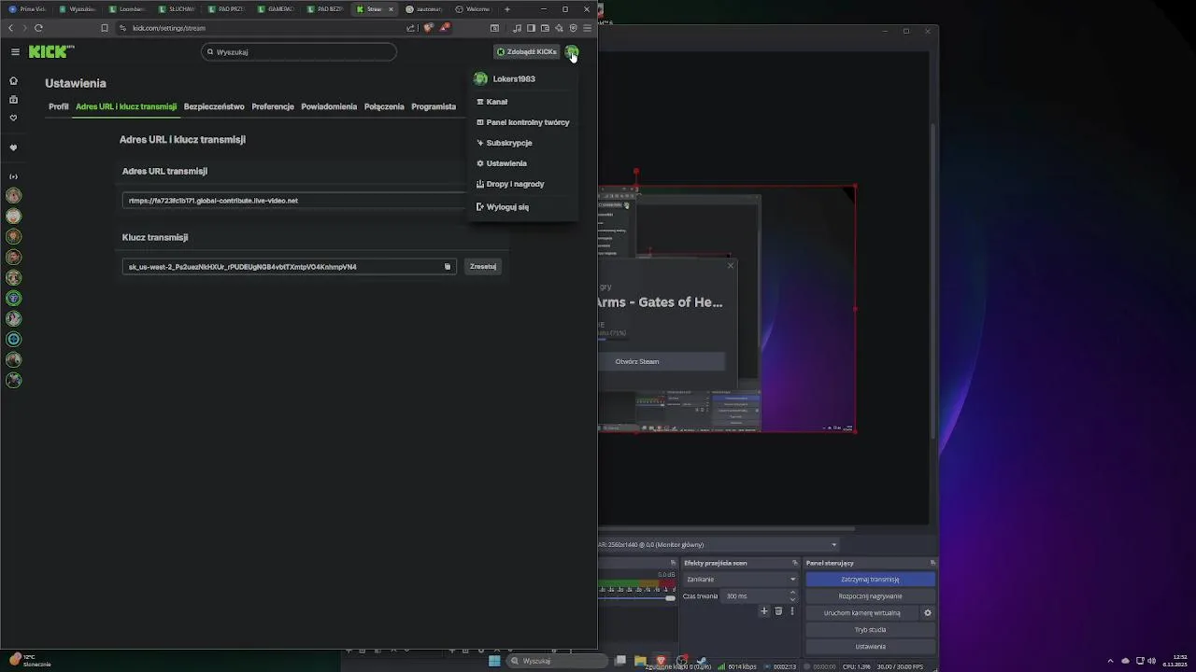The image size is (1196, 672).
Task: Click Brave browser icon on taskbar
Action: (661, 661)
